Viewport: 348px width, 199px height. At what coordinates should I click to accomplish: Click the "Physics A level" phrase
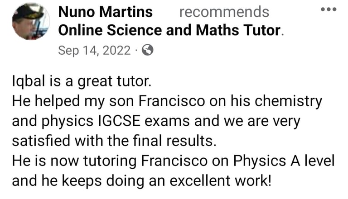tap(284, 161)
